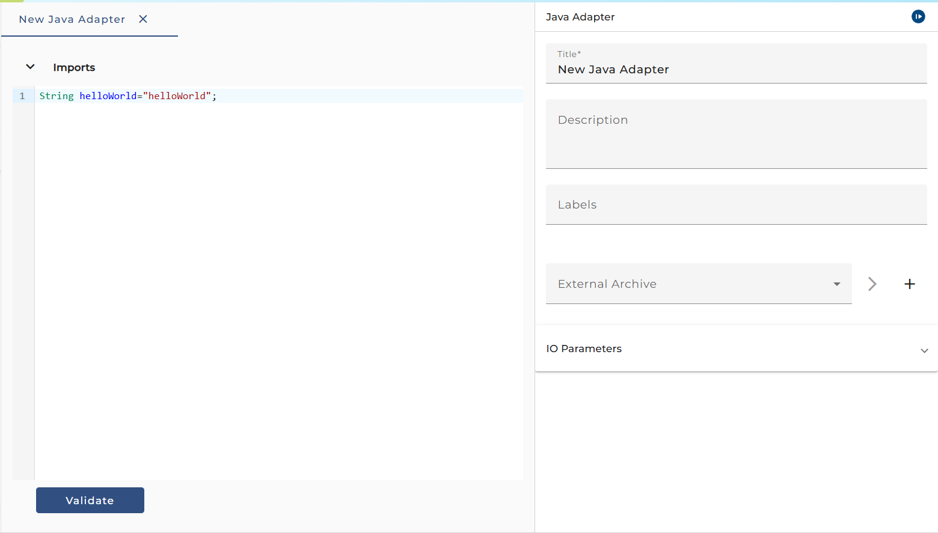Click the run icon in Java Adapter header

(x=918, y=17)
